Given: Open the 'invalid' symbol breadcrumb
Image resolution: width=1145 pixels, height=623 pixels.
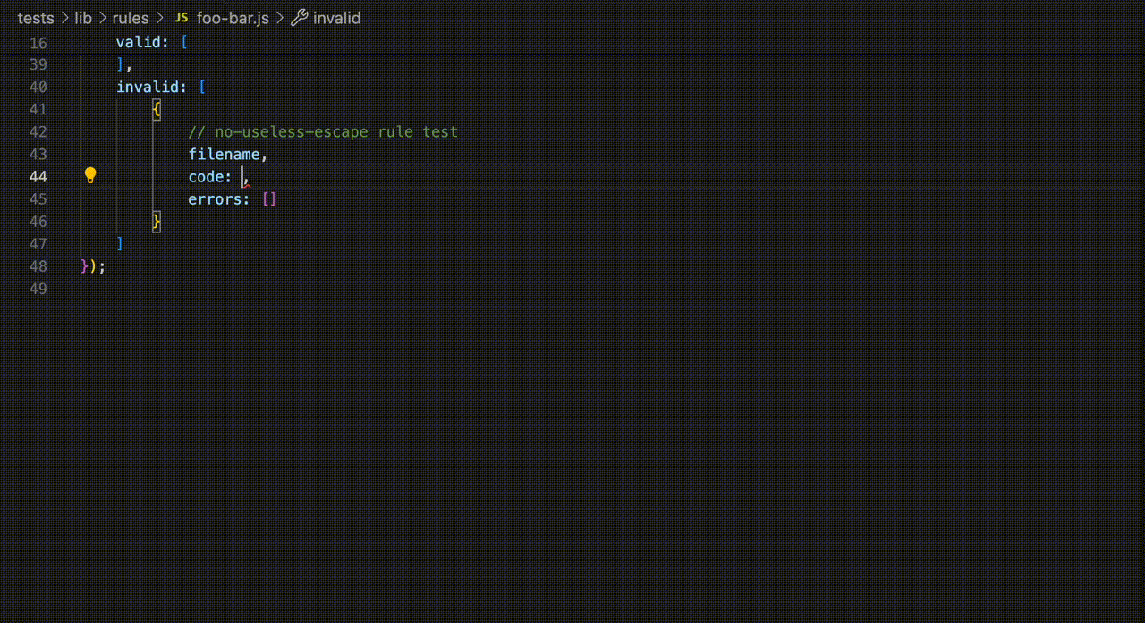Looking at the screenshot, I should pos(337,18).
